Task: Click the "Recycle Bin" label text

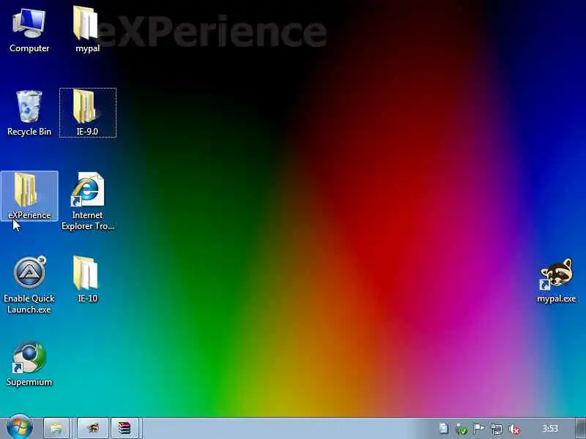Action: point(29,132)
